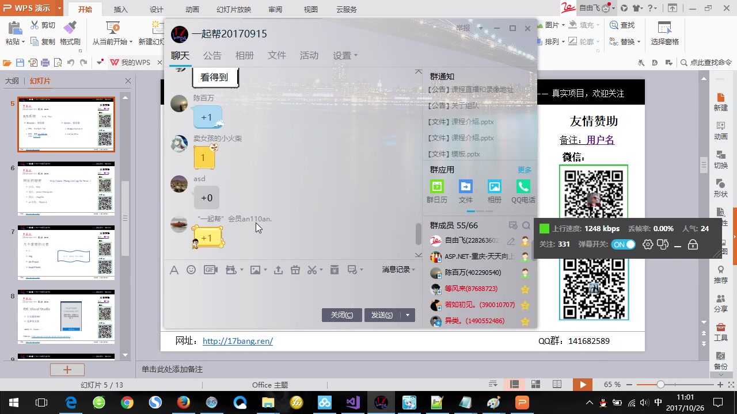The width and height of the screenshot is (737, 414).
Task: Click the redo arrow in quick toolbar
Action: [x=83, y=63]
